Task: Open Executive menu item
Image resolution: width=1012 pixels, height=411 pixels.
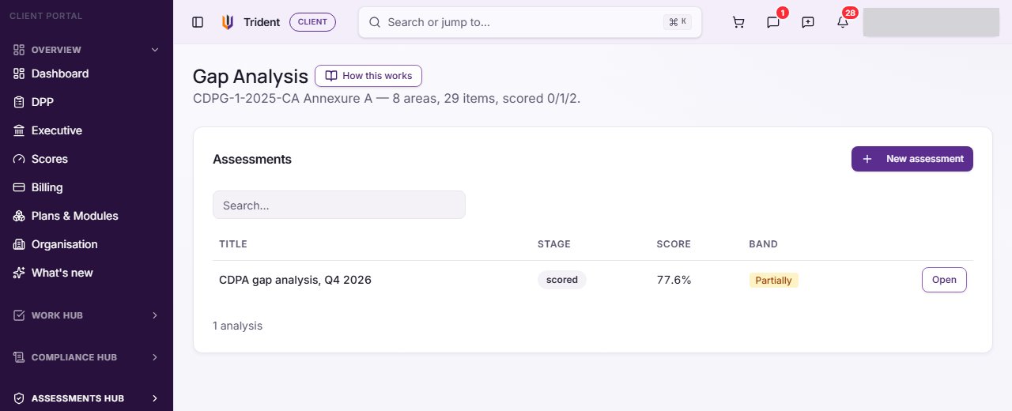Action: point(86,130)
